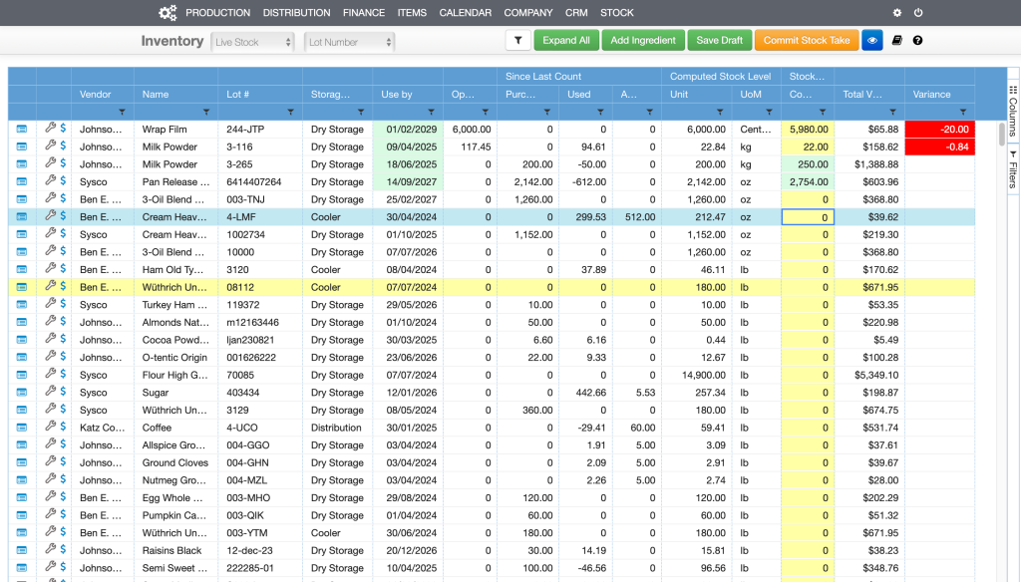Click dollar icon in Egg Whole row
The height and width of the screenshot is (582, 1021).
[63, 497]
